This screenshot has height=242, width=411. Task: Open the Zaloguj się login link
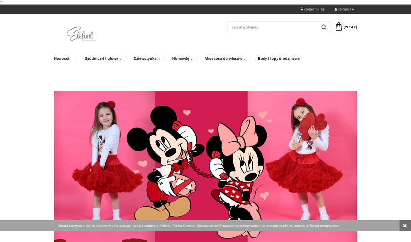pyautogui.click(x=346, y=9)
